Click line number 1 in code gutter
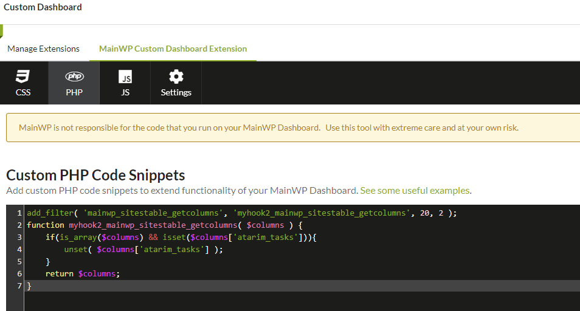This screenshot has width=580, height=311. point(19,213)
